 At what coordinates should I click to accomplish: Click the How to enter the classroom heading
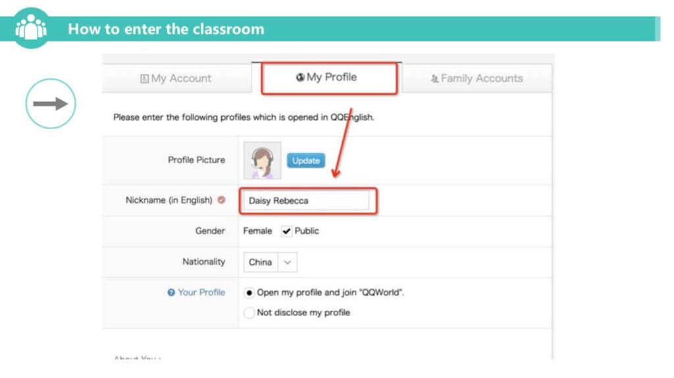pyautogui.click(x=166, y=29)
